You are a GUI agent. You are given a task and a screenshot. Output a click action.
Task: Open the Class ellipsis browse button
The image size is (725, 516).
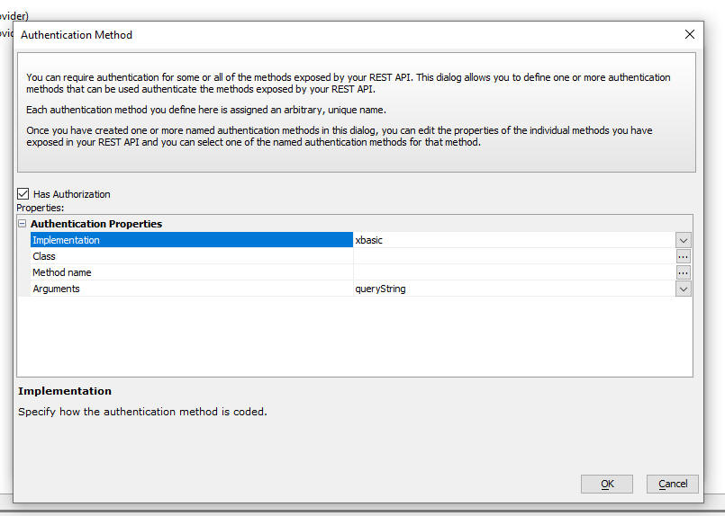tap(683, 256)
